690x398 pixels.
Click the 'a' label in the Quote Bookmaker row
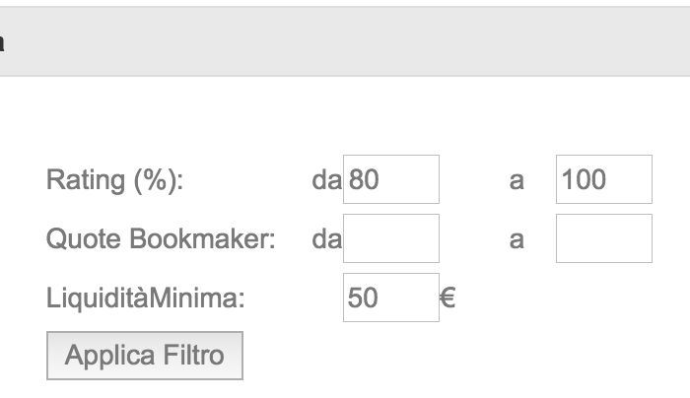(516, 240)
